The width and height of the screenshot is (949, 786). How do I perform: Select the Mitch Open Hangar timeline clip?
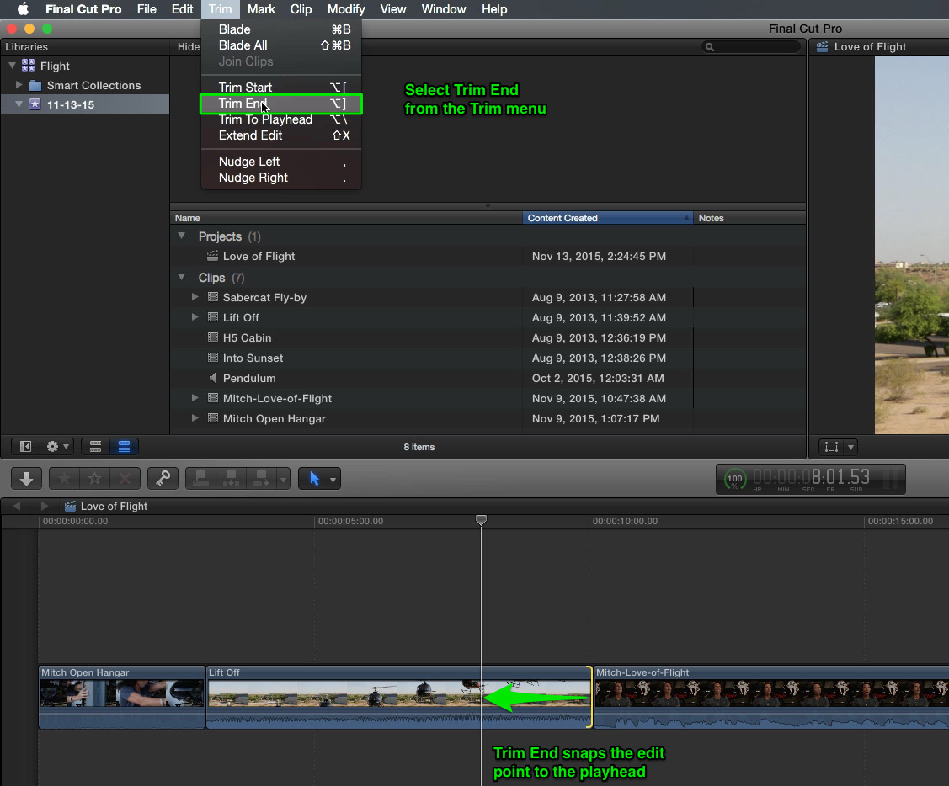[122, 697]
